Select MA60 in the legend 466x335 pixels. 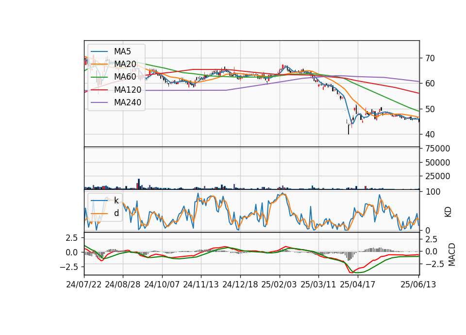125,77
